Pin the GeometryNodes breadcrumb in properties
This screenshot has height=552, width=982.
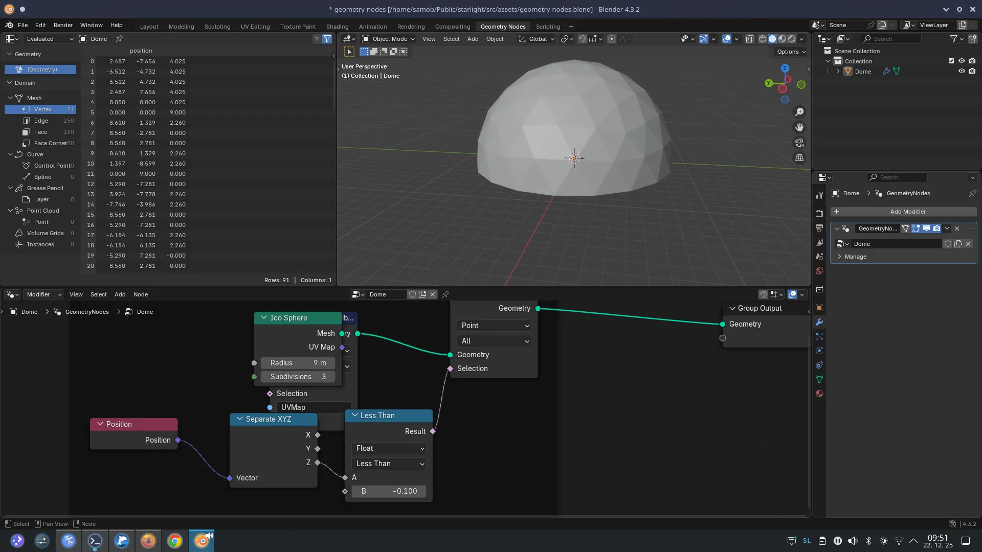pyautogui.click(x=973, y=193)
